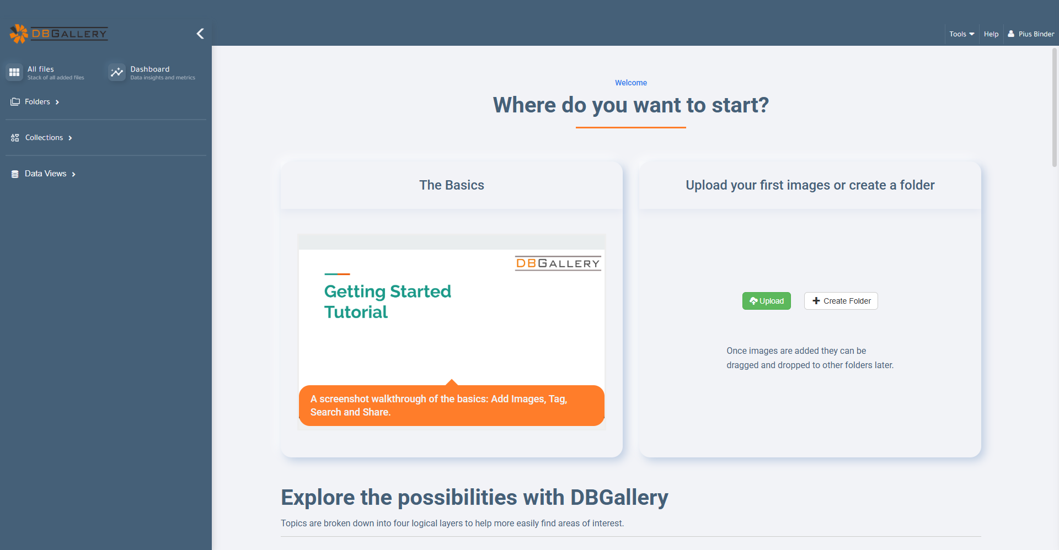
Task: Click the Create Folder button
Action: pyautogui.click(x=841, y=301)
